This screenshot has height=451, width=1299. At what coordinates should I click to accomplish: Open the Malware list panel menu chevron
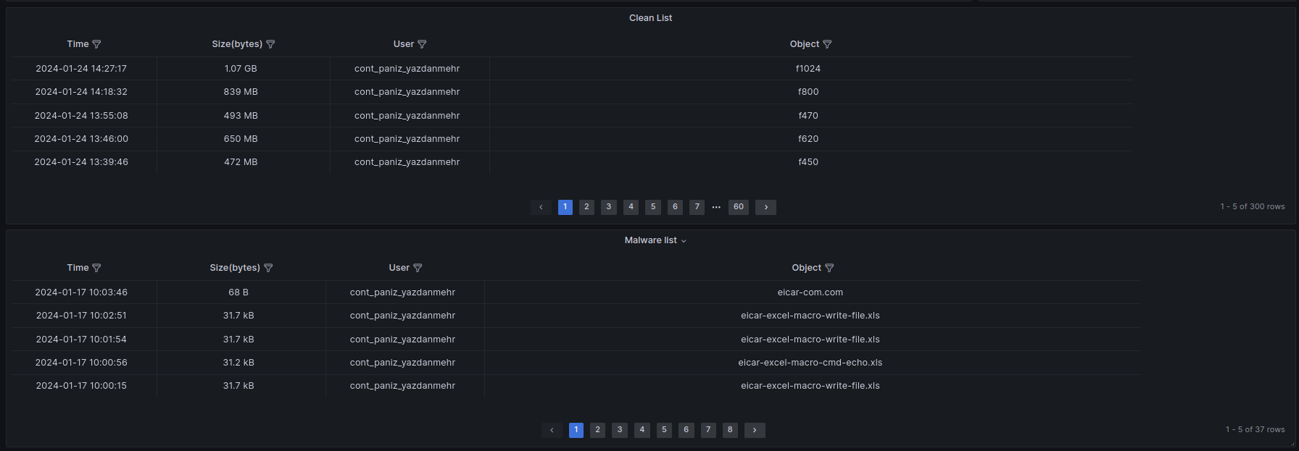click(x=684, y=241)
